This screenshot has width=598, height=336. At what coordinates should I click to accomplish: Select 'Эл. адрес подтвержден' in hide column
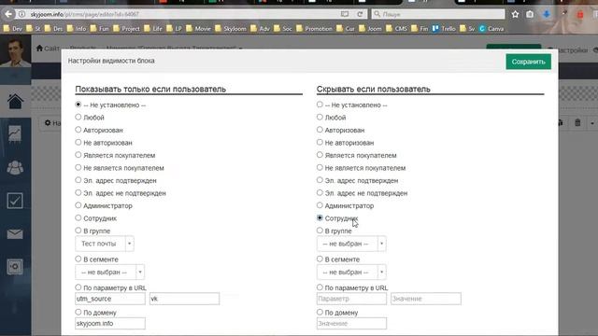click(320, 180)
